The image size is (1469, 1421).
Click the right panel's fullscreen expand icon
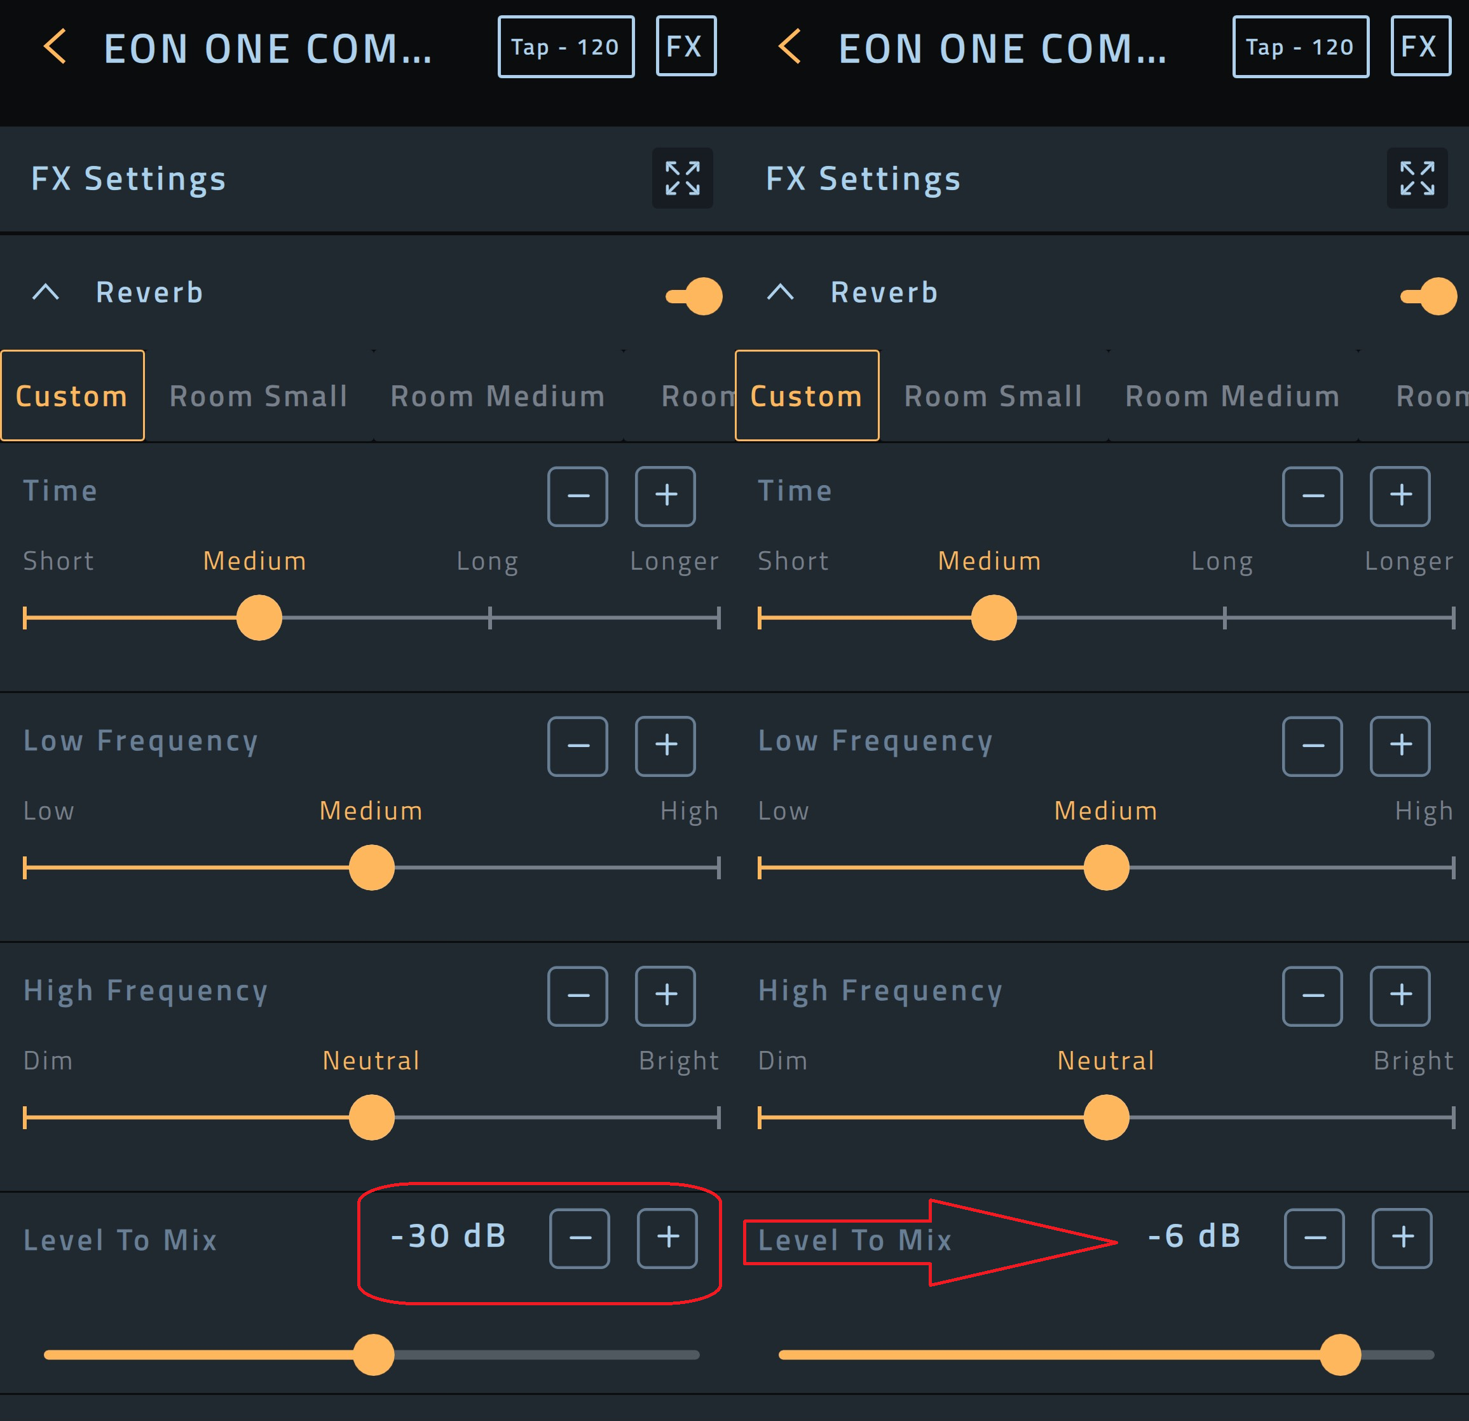[x=1416, y=179]
